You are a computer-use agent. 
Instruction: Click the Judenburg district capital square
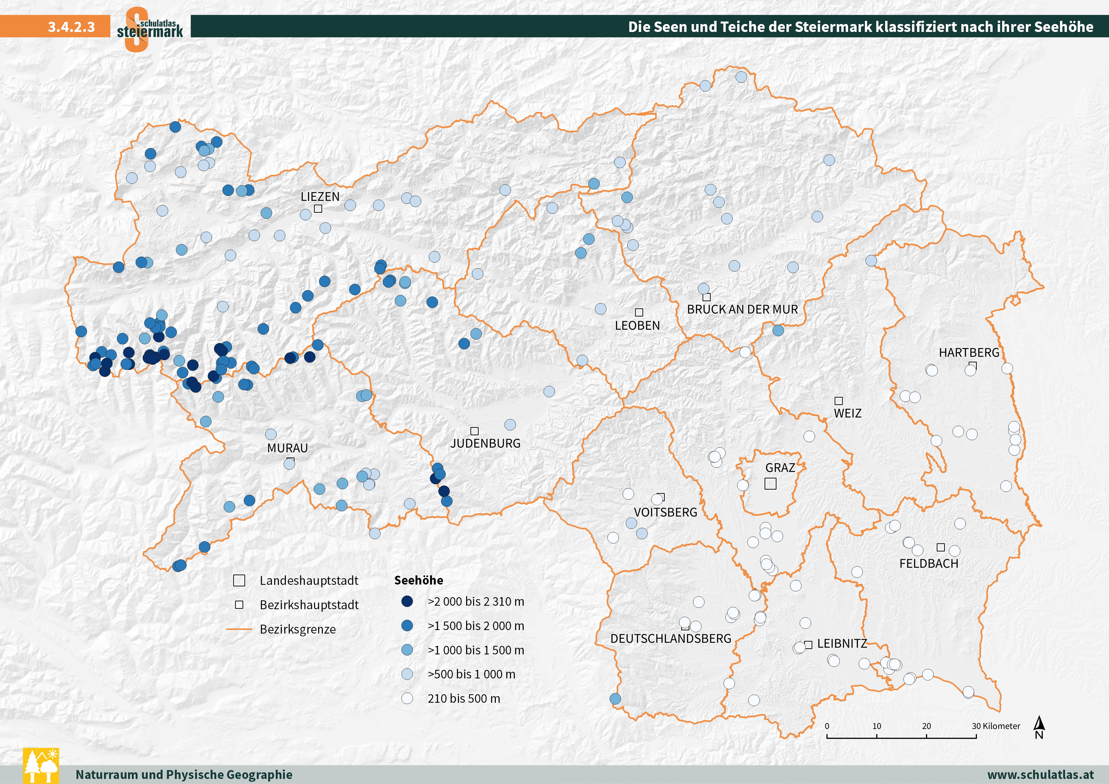474,431
